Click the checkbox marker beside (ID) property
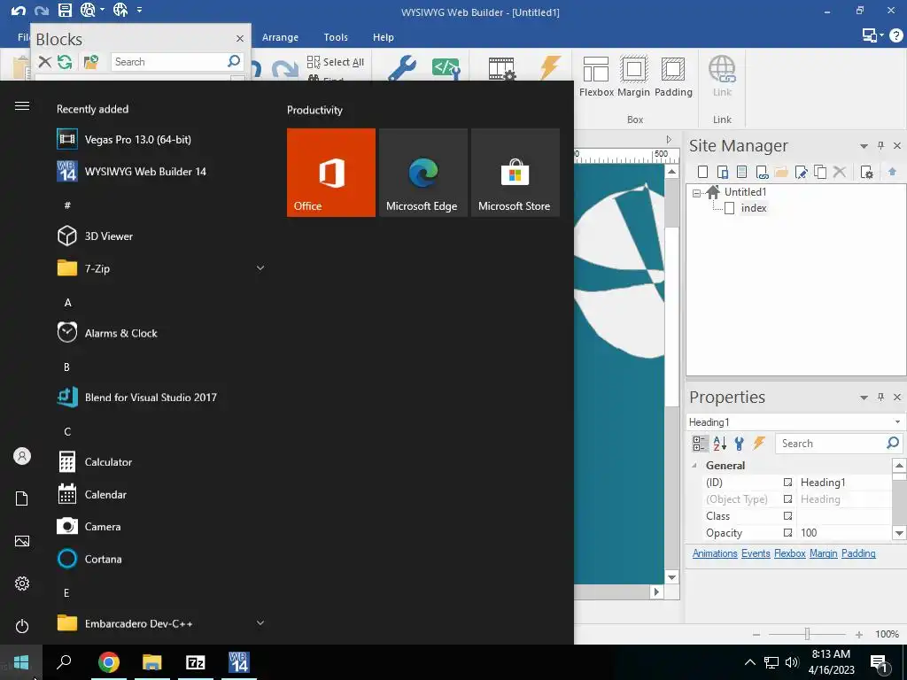 (787, 483)
